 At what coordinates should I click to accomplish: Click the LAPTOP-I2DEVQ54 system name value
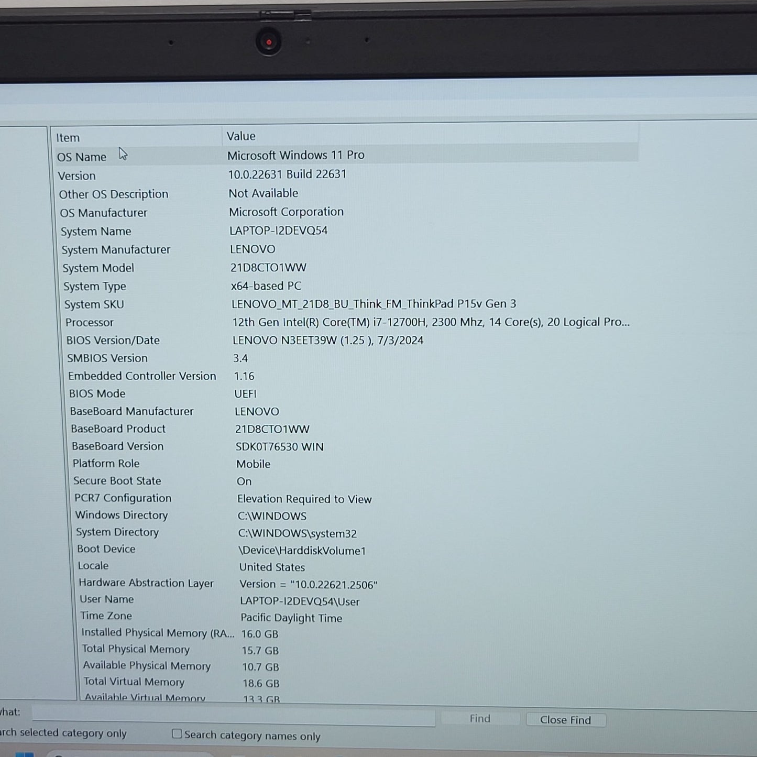click(x=279, y=231)
